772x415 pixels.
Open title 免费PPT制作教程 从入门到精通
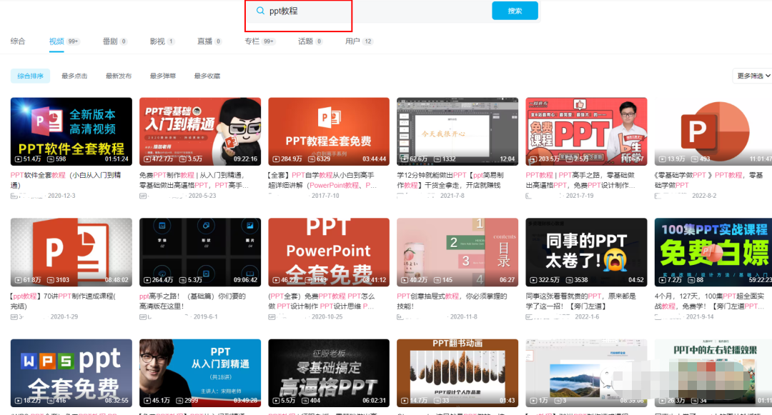pyautogui.click(x=194, y=180)
